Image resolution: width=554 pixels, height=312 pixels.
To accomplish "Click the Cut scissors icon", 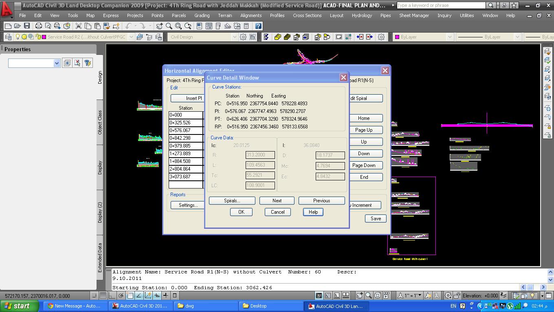I will [79, 26].
